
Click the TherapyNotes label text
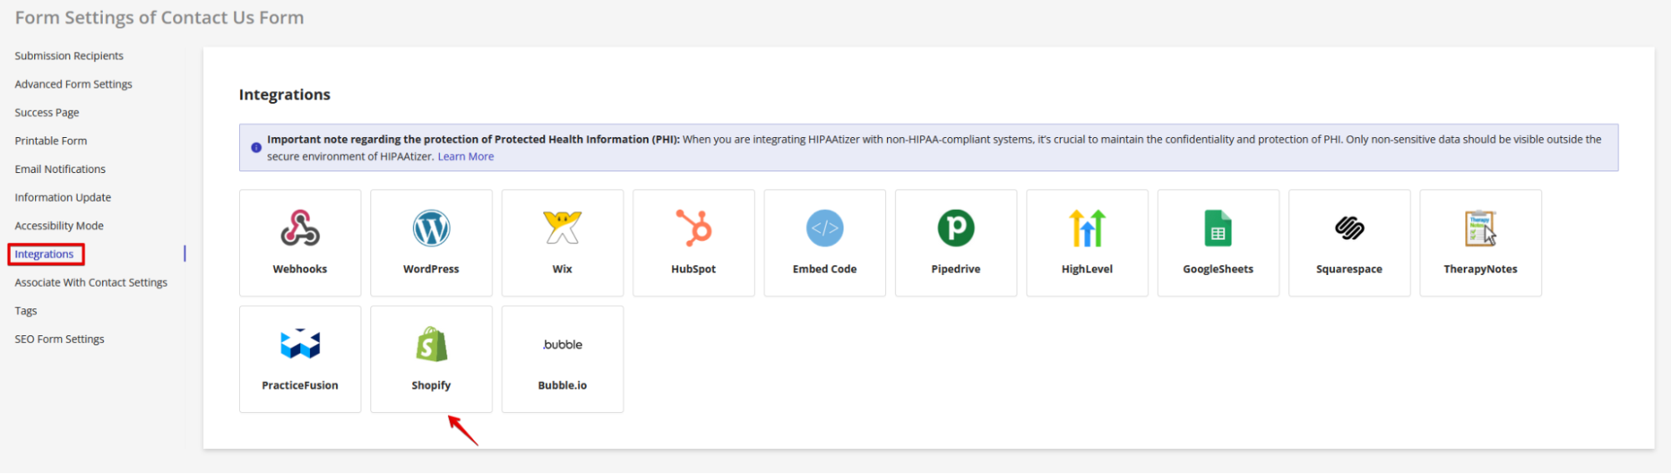tap(1480, 269)
